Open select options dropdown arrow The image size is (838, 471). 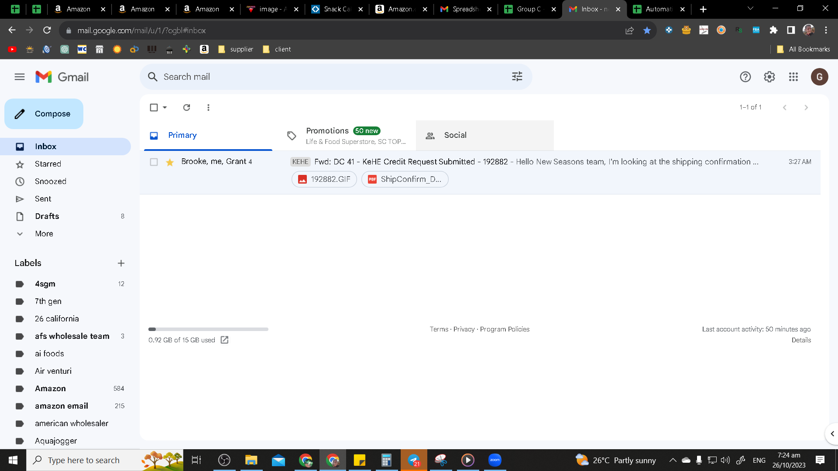tap(165, 107)
